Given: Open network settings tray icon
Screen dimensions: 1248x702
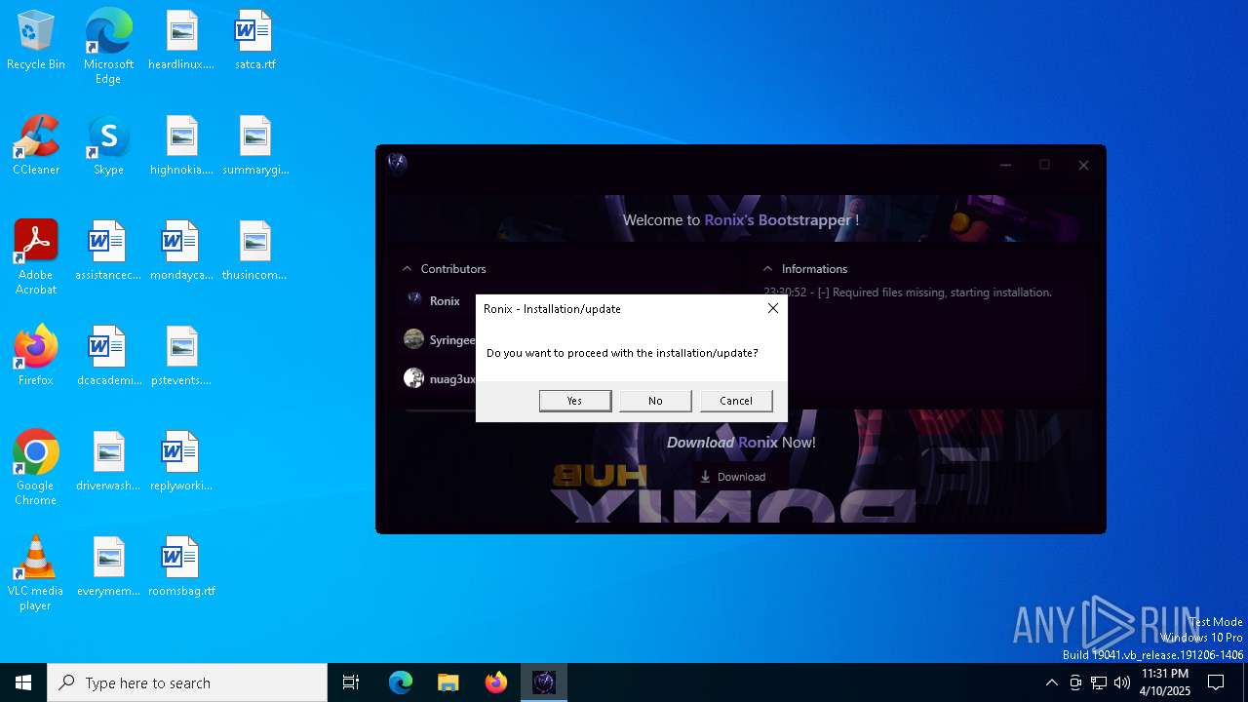Looking at the screenshot, I should [x=1099, y=682].
